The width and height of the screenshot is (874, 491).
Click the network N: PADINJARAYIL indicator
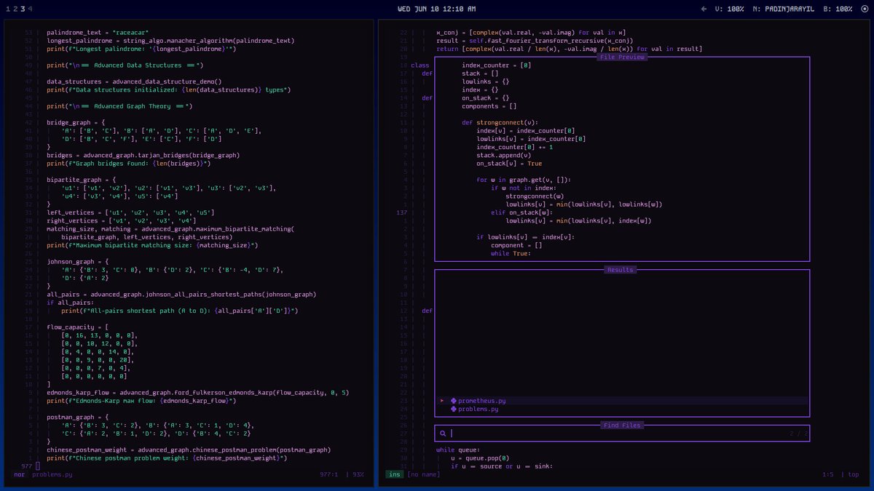[x=784, y=9]
